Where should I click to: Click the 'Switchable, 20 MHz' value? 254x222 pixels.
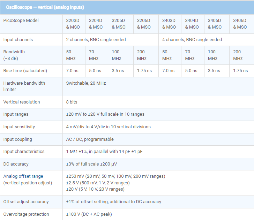[86, 83]
